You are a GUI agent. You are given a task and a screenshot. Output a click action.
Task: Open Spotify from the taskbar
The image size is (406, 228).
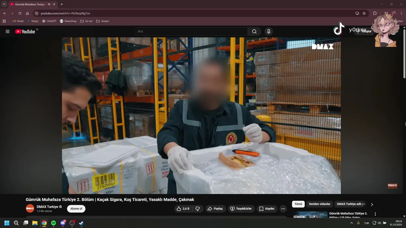tap(54, 223)
